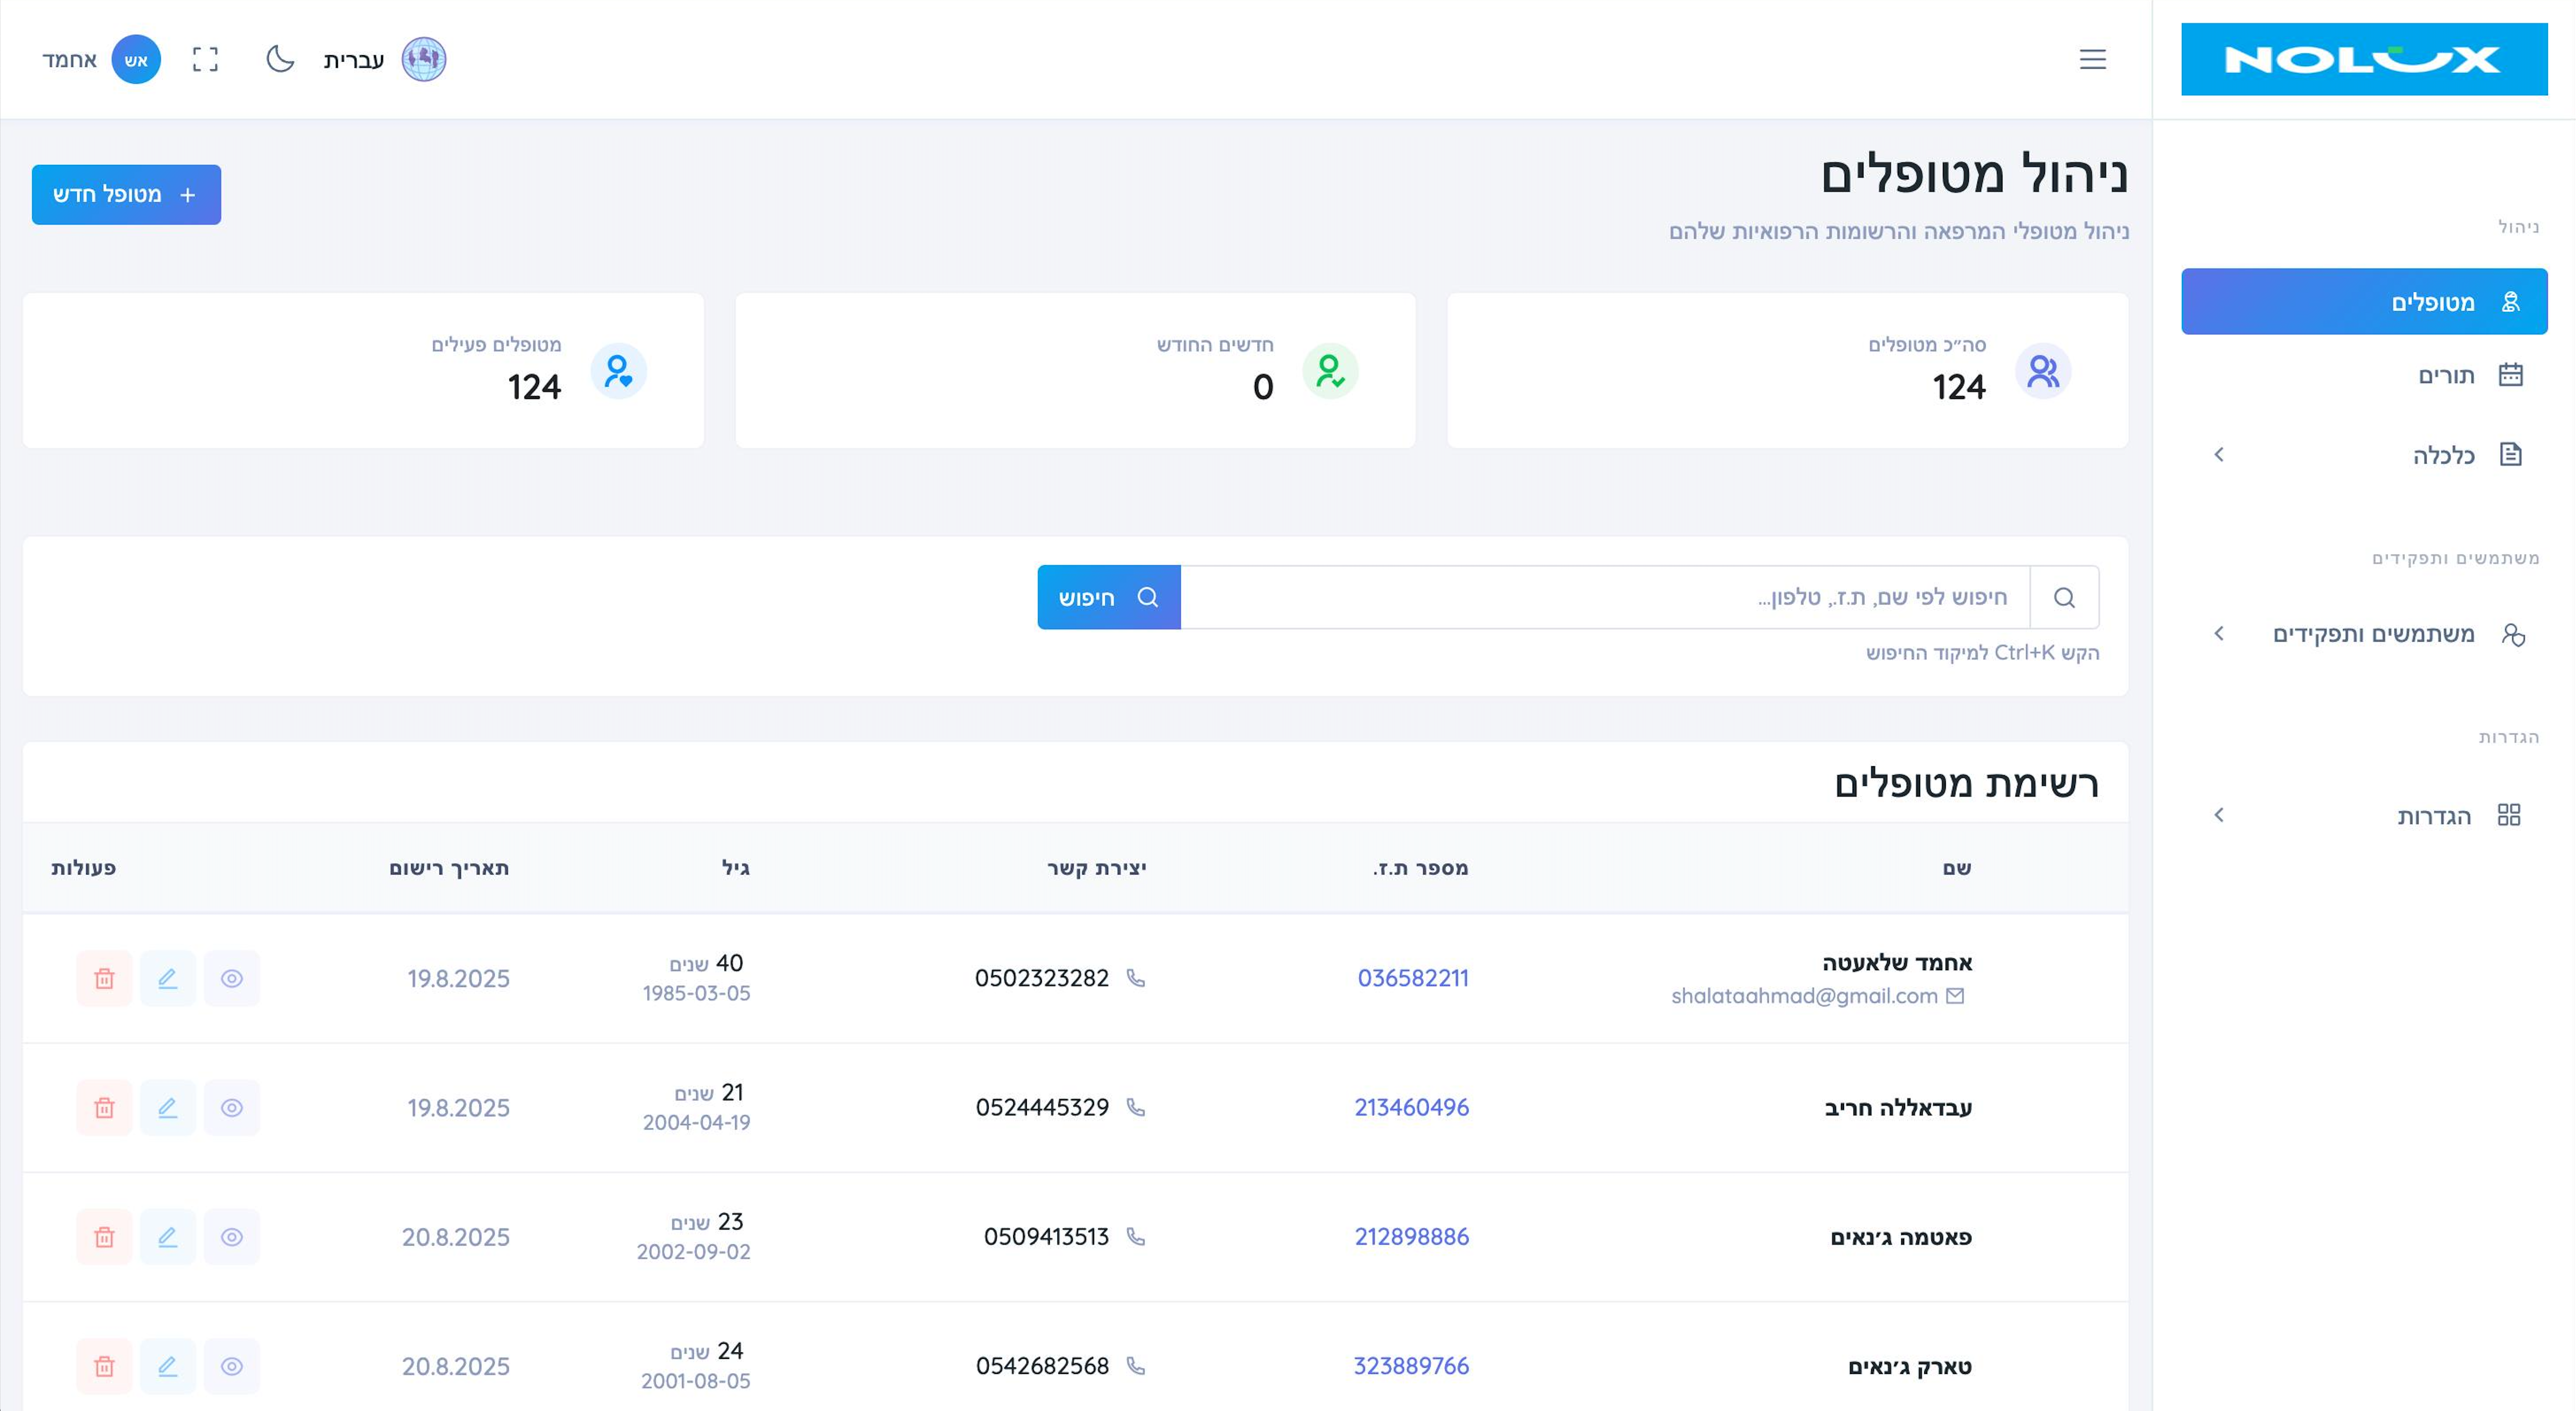This screenshot has height=1411, width=2576.
Task: Click the מטופל חדש button
Action: tap(126, 194)
